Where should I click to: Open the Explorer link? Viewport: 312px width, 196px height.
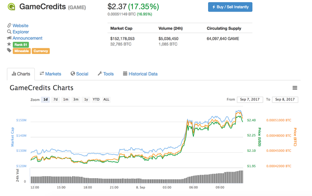coord(21,32)
